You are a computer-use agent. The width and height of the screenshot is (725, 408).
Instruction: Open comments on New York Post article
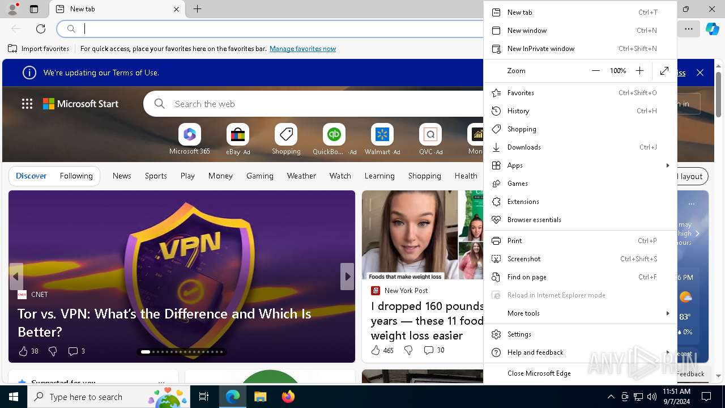[x=434, y=350]
